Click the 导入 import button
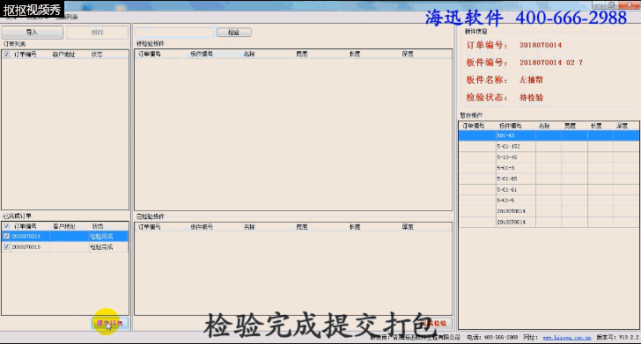641x344 pixels. [33, 33]
